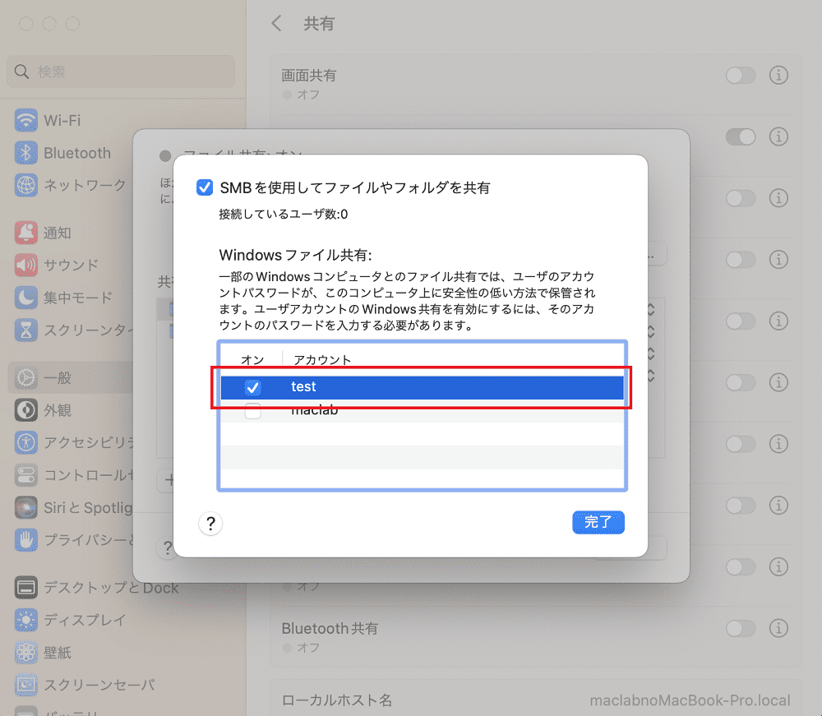Viewport: 822px width, 716px height.
Task: Toggle the 画面共有 switch
Action: coord(741,76)
